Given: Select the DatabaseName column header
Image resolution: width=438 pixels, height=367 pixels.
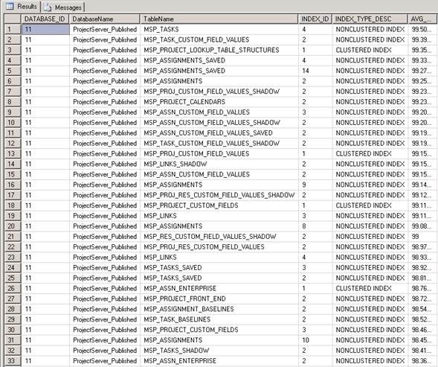Looking at the screenshot, I should click(x=104, y=19).
